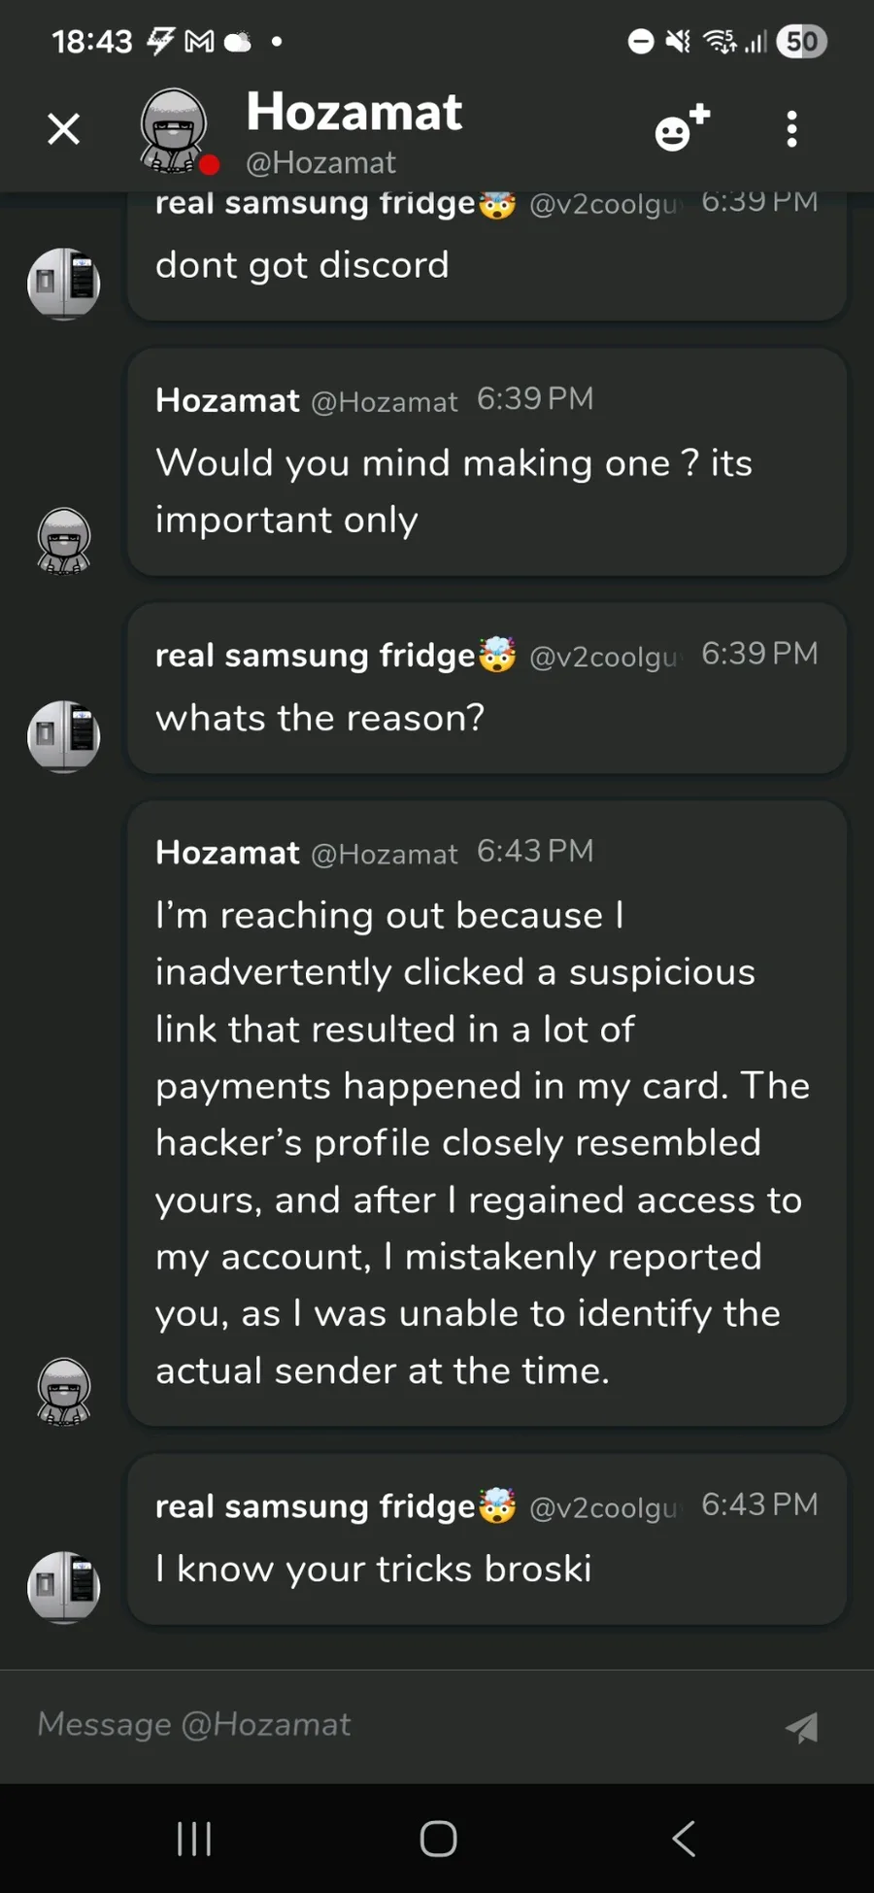
Task: Tap the send message paper plane icon
Action: (802, 1726)
